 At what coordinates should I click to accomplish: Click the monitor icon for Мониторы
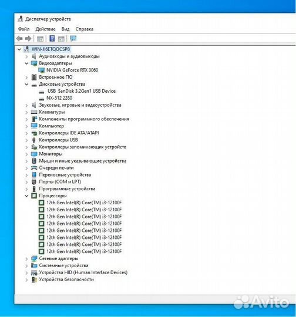click(34, 154)
